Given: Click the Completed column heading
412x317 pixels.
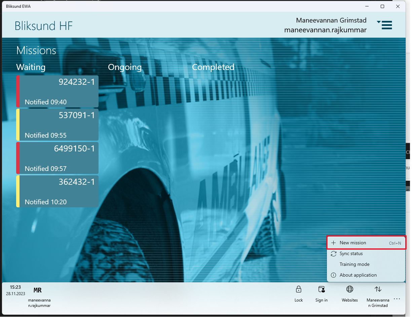Looking at the screenshot, I should 213,67.
